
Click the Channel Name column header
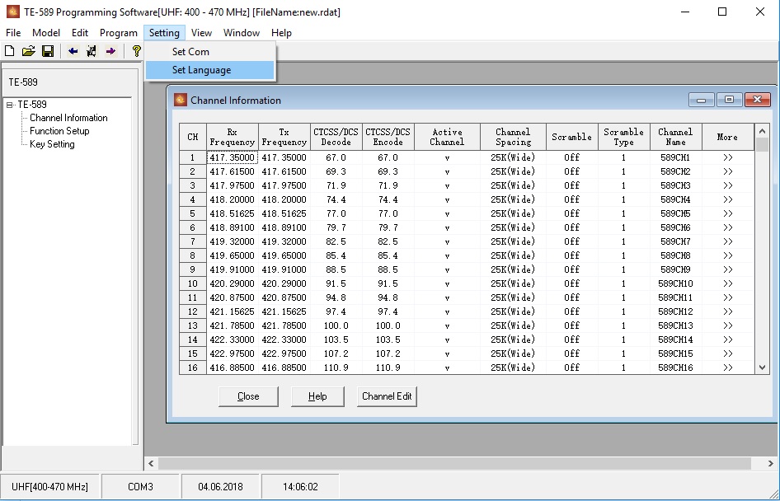675,137
